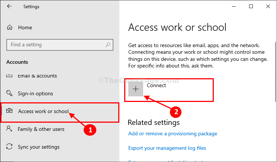Click the Home icon in sidebar
The image size is (277, 162).
click(x=10, y=27)
